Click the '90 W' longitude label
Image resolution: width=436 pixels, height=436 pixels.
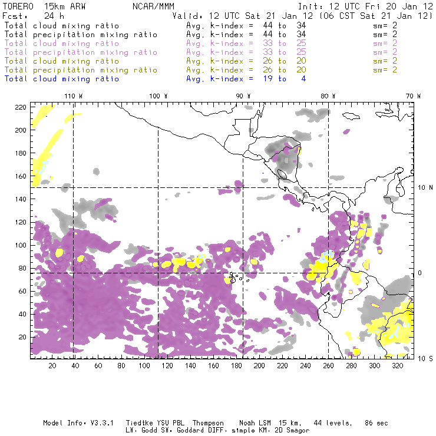tap(243, 96)
